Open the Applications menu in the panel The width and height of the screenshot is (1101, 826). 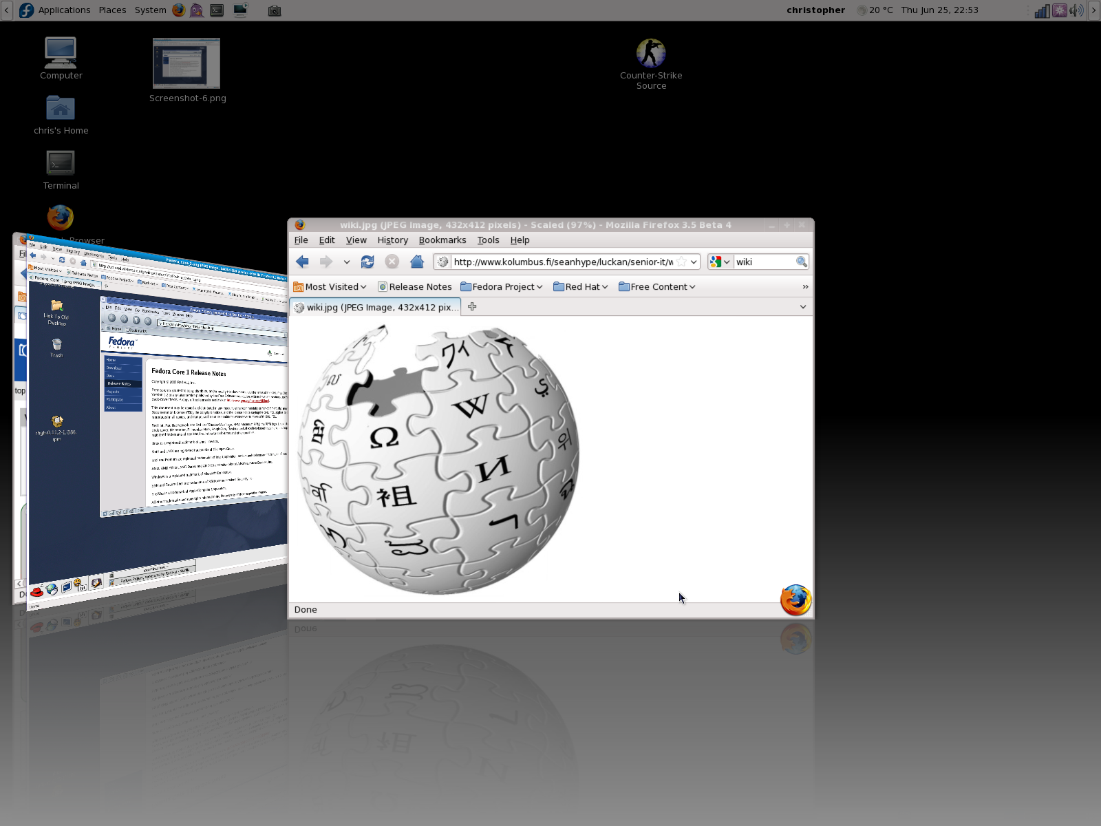pos(64,10)
